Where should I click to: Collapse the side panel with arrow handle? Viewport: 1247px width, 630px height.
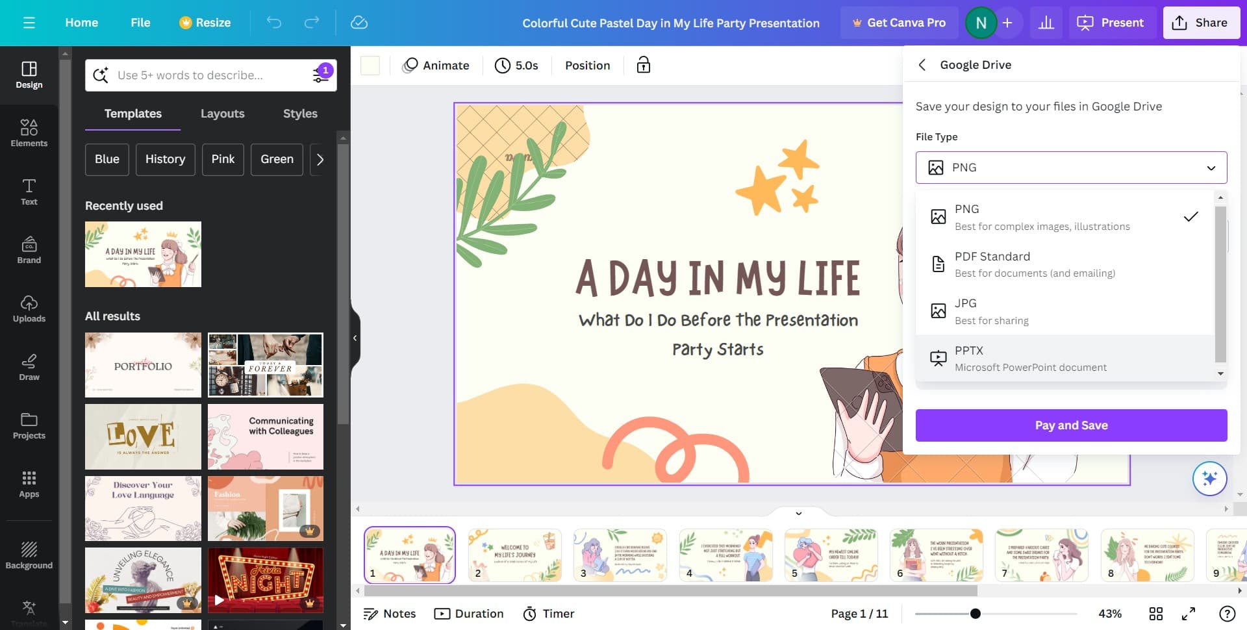[355, 338]
